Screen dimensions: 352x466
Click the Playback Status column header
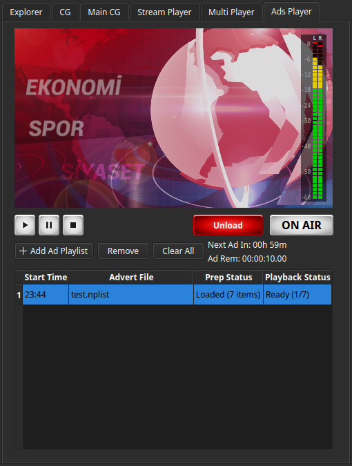tap(297, 278)
